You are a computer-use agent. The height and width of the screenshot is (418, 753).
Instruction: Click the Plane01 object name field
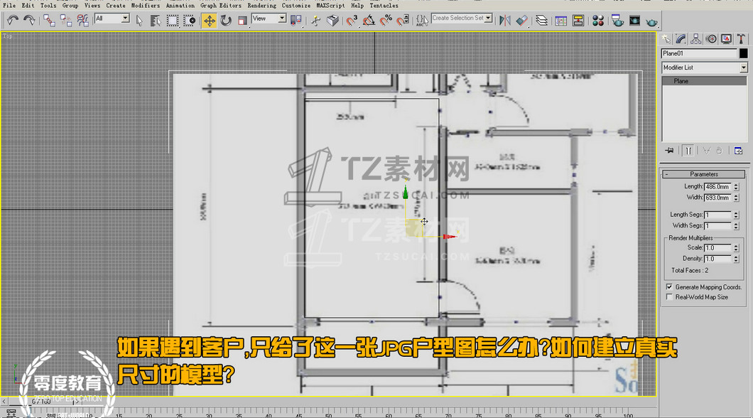coord(699,53)
